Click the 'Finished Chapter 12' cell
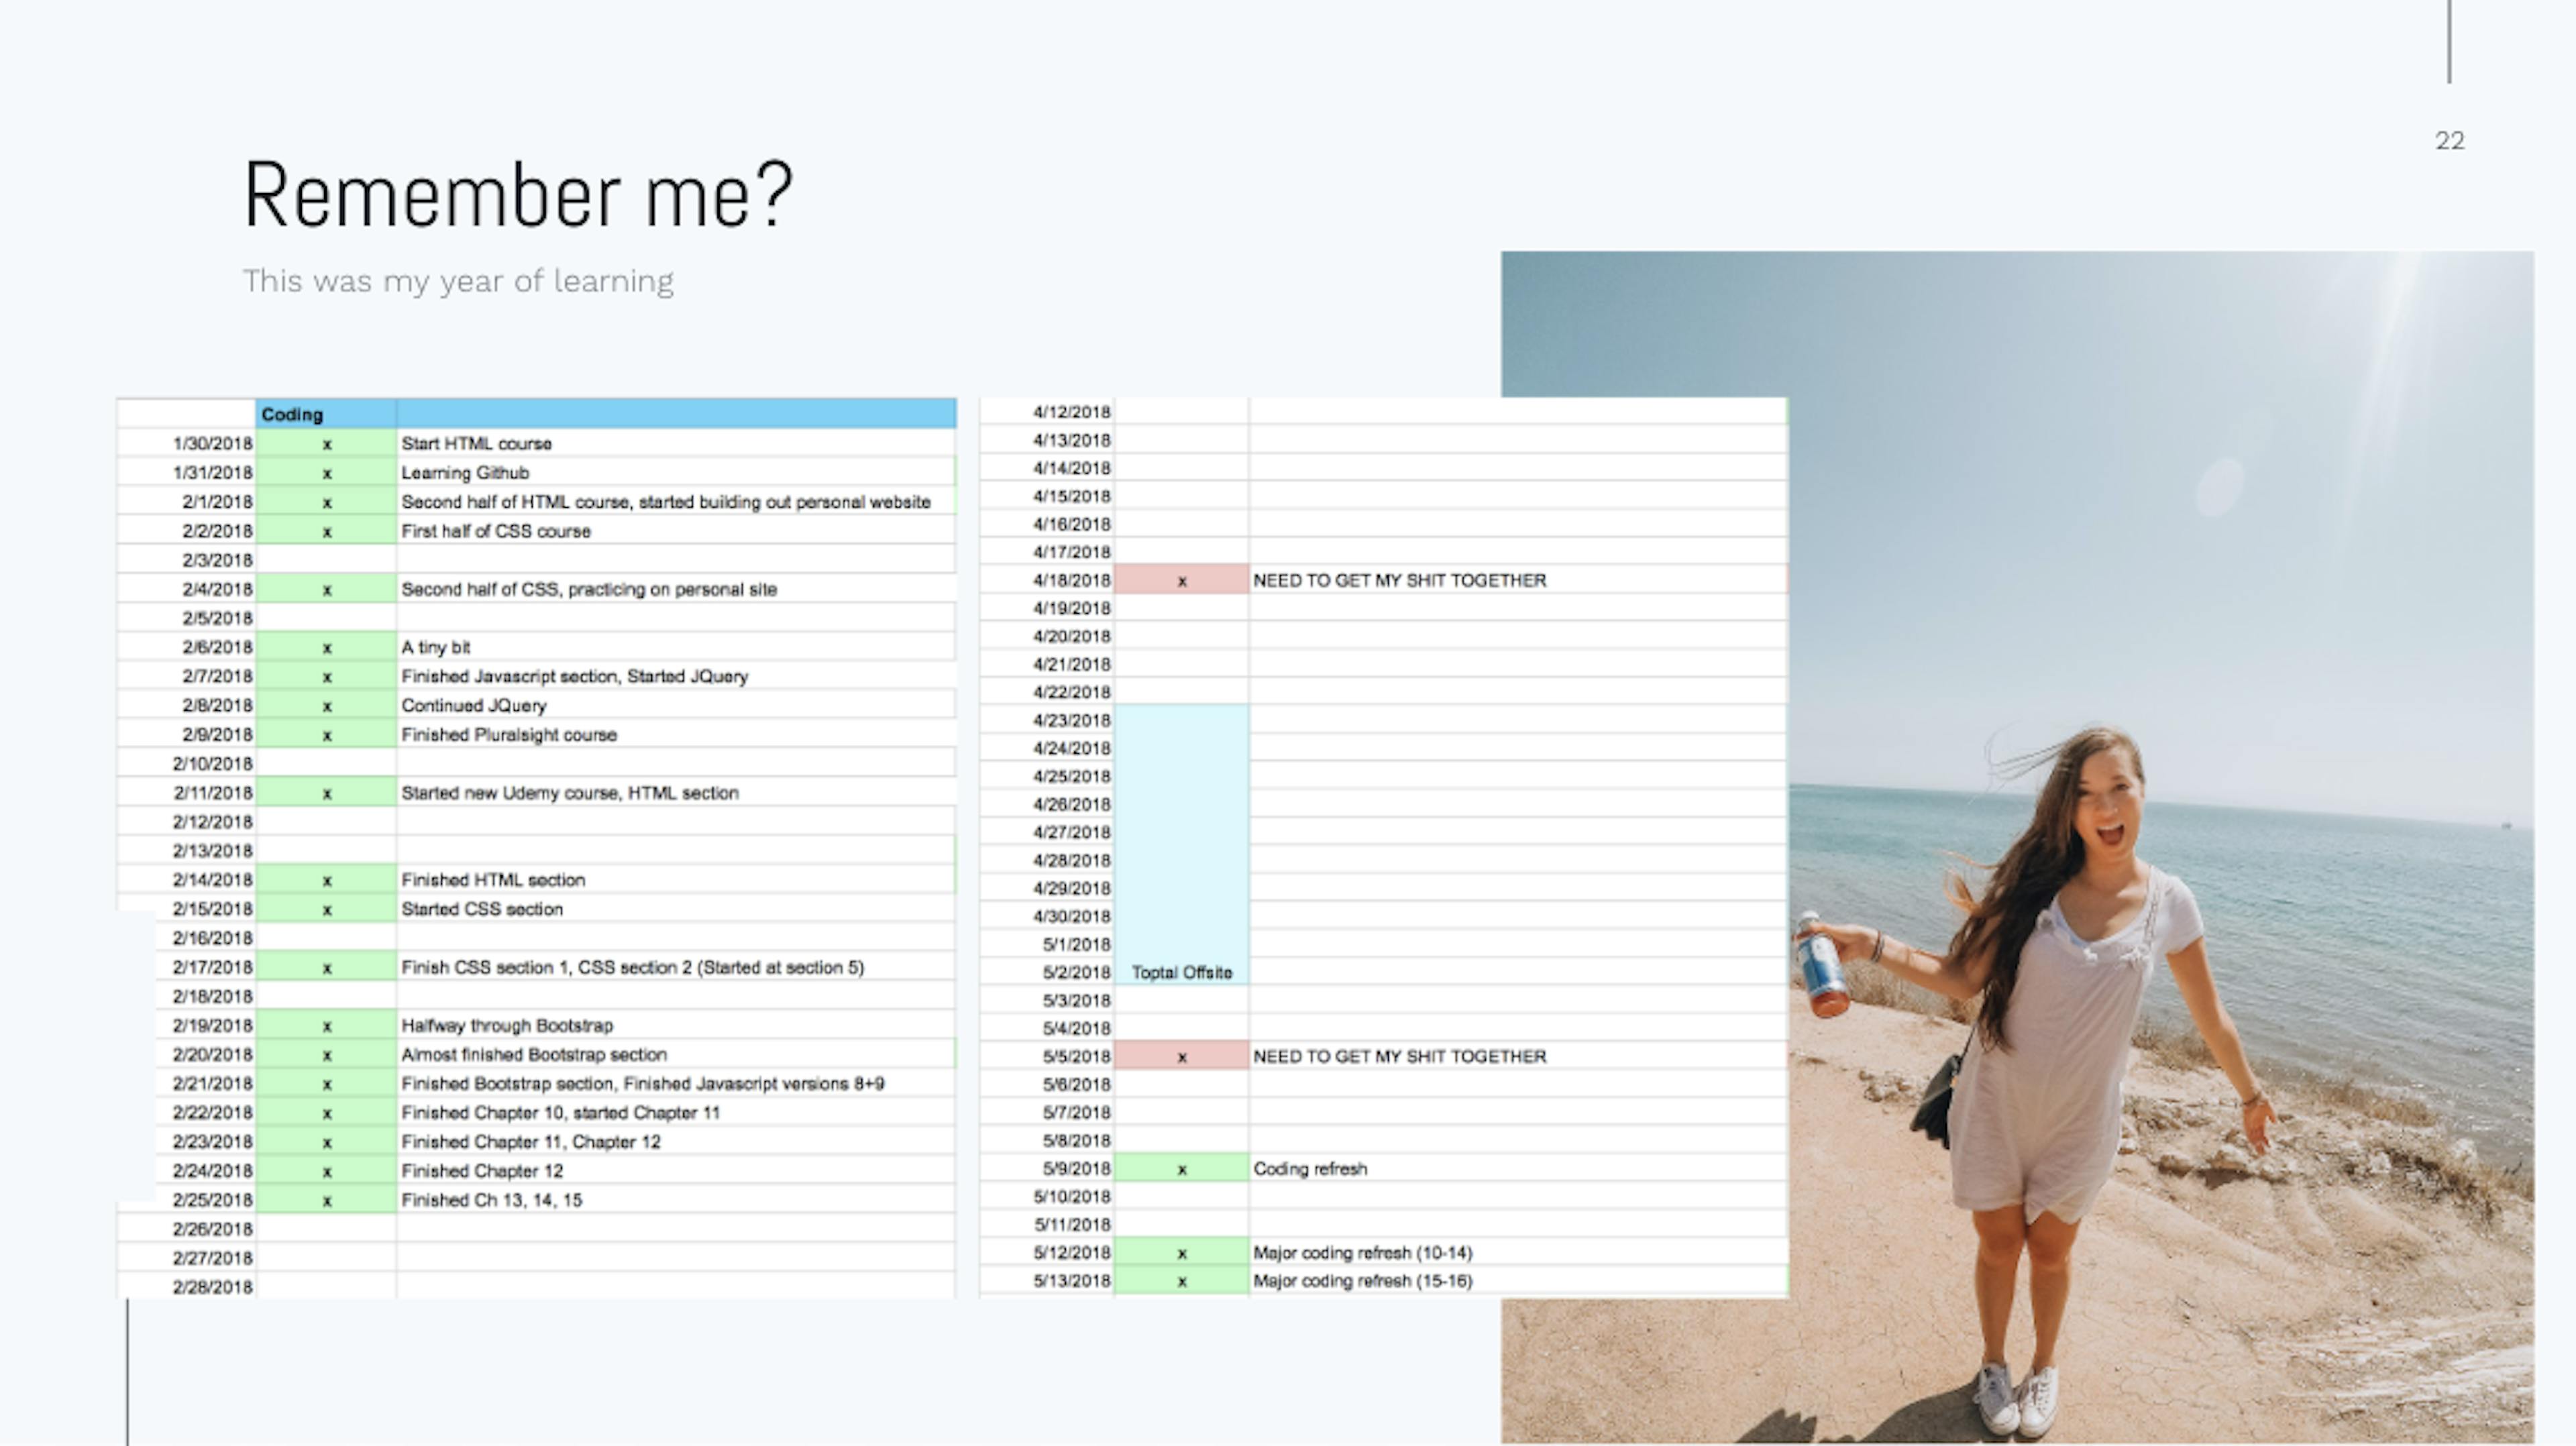The width and height of the screenshot is (2576, 1446). [676, 1170]
